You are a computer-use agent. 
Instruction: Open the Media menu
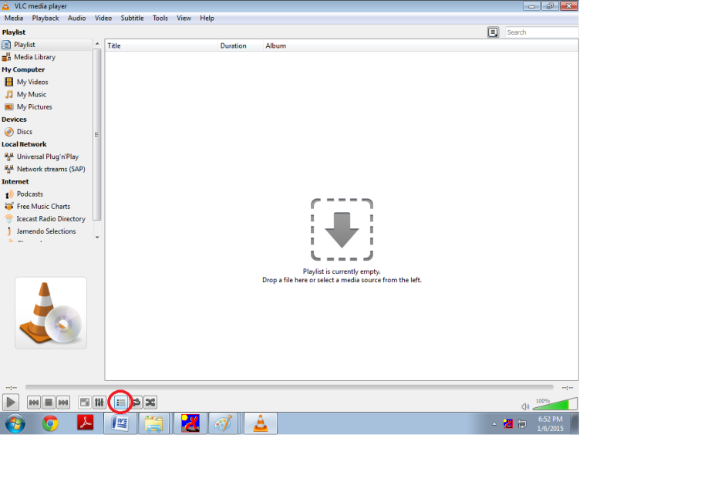click(14, 18)
